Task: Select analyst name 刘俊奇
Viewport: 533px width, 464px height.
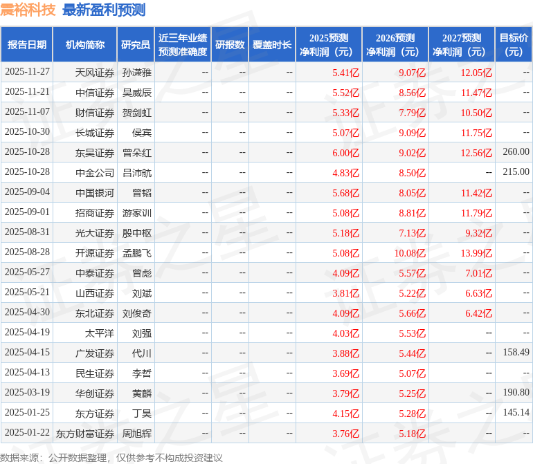Action: [x=137, y=313]
